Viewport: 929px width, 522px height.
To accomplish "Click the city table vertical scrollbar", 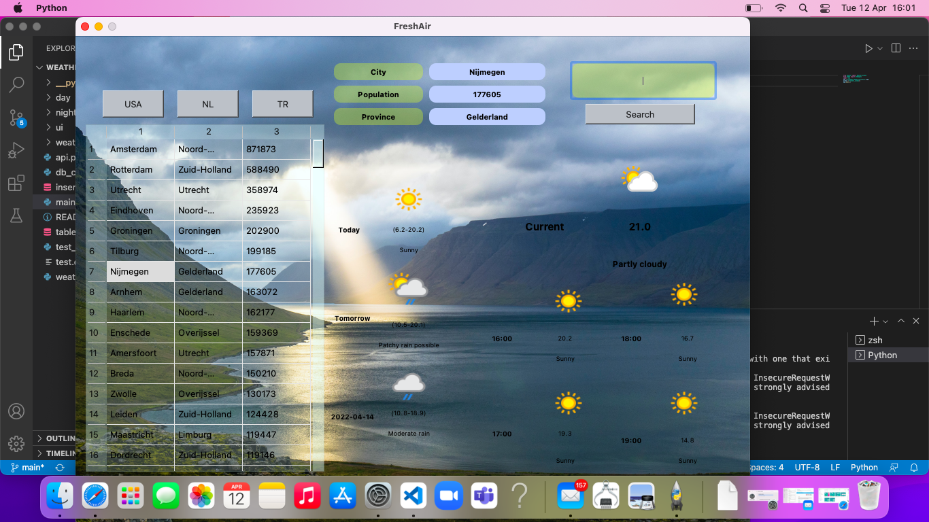I will click(318, 153).
